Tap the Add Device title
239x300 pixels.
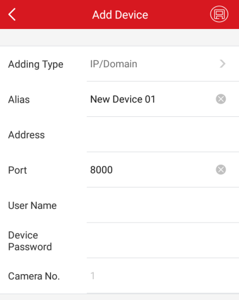click(x=120, y=15)
